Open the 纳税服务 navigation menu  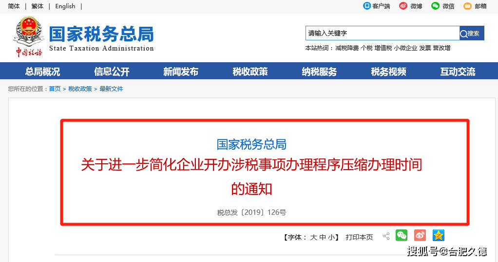click(x=319, y=71)
